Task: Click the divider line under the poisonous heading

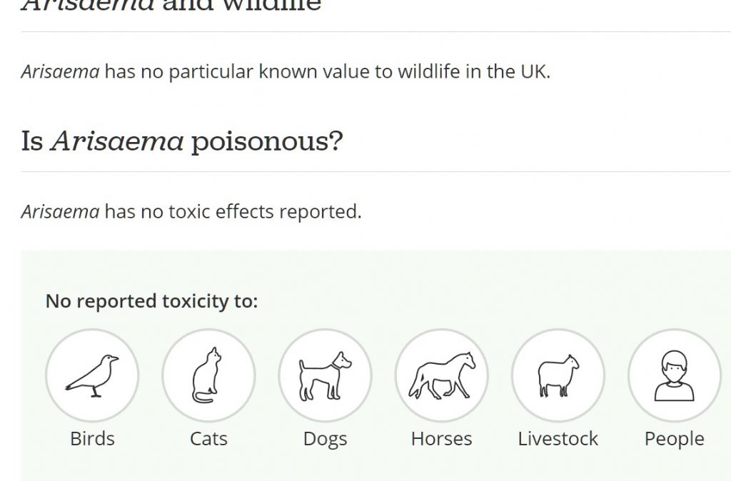Action: (x=375, y=171)
